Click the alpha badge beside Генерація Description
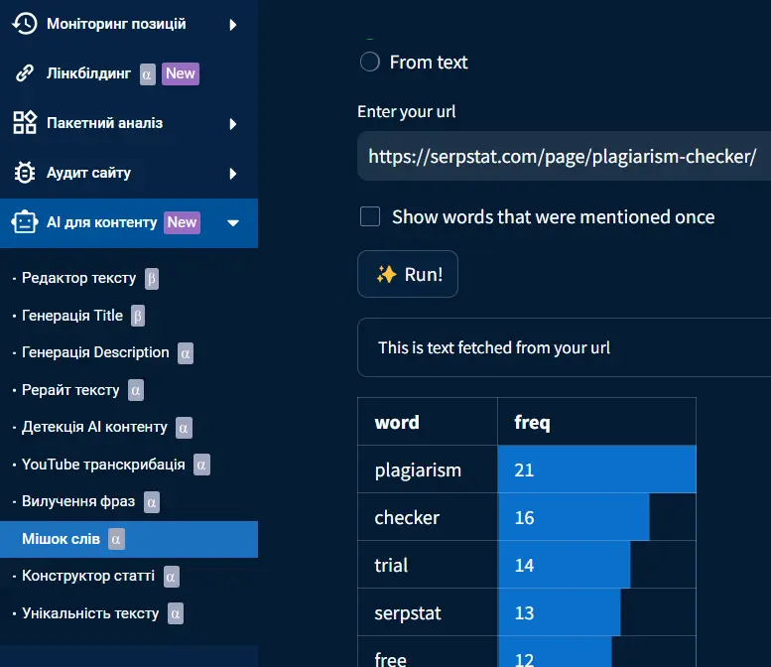This screenshot has width=771, height=667. [x=186, y=353]
